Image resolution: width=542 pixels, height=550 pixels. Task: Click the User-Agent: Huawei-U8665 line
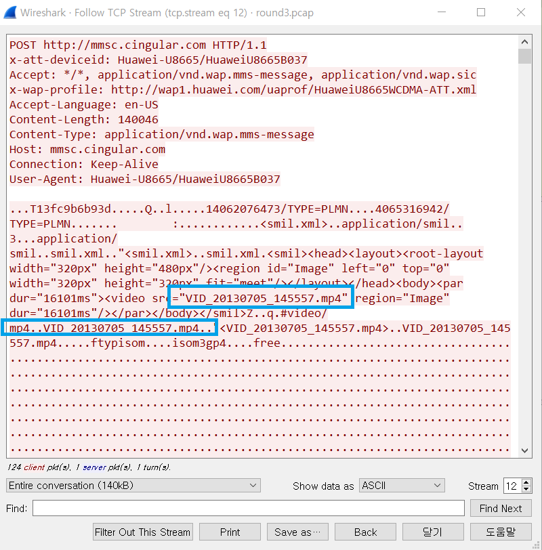pos(145,179)
